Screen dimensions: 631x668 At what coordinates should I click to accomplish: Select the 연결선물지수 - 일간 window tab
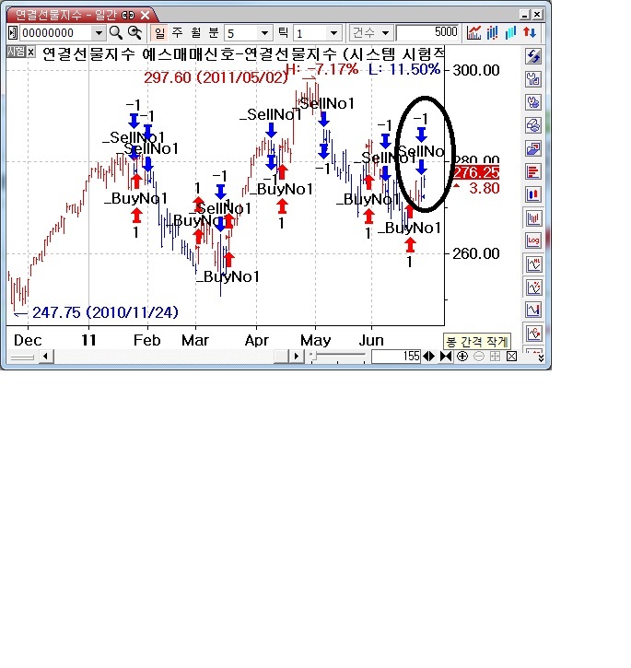point(63,15)
